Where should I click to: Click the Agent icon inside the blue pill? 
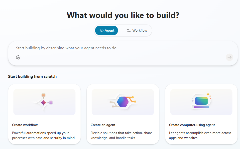(x=102, y=30)
